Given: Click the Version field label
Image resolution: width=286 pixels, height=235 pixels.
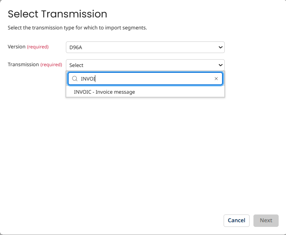Looking at the screenshot, I should [16, 47].
